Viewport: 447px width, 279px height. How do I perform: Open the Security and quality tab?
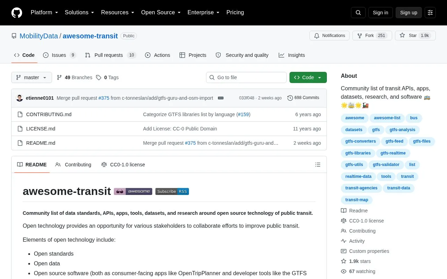(242, 55)
